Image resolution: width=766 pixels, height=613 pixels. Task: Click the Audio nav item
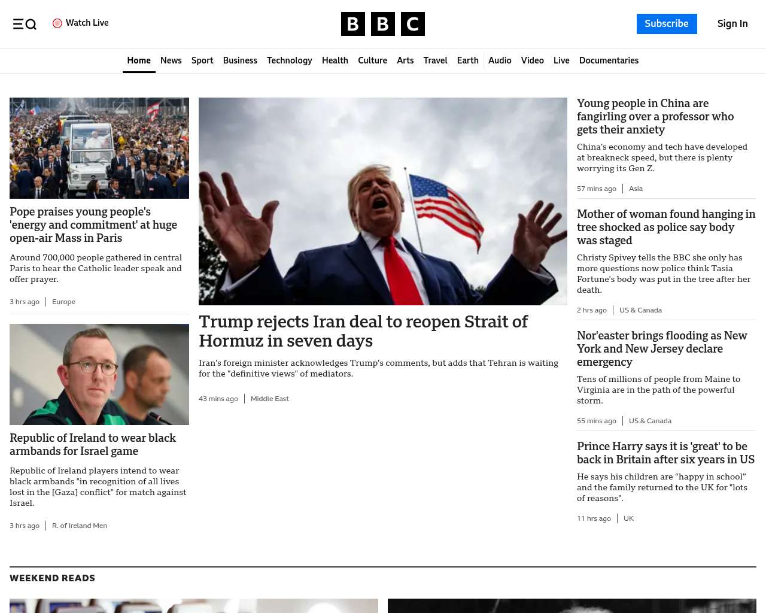pos(500,60)
